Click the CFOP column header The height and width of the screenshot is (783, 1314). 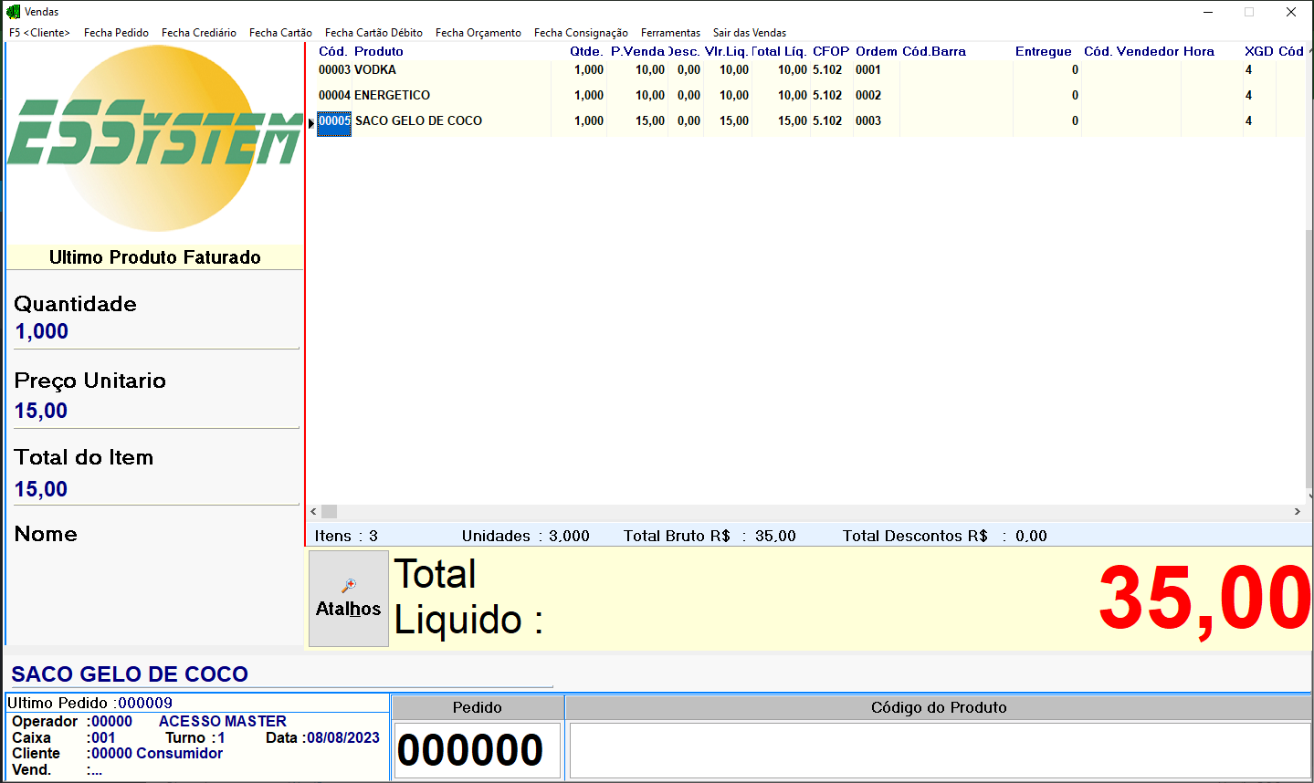tap(831, 51)
